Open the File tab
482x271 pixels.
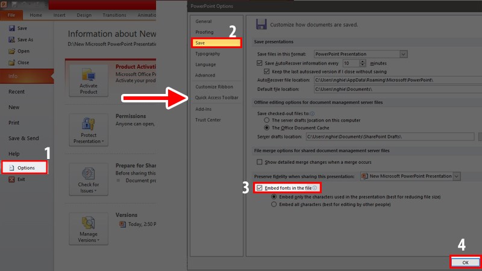11,15
